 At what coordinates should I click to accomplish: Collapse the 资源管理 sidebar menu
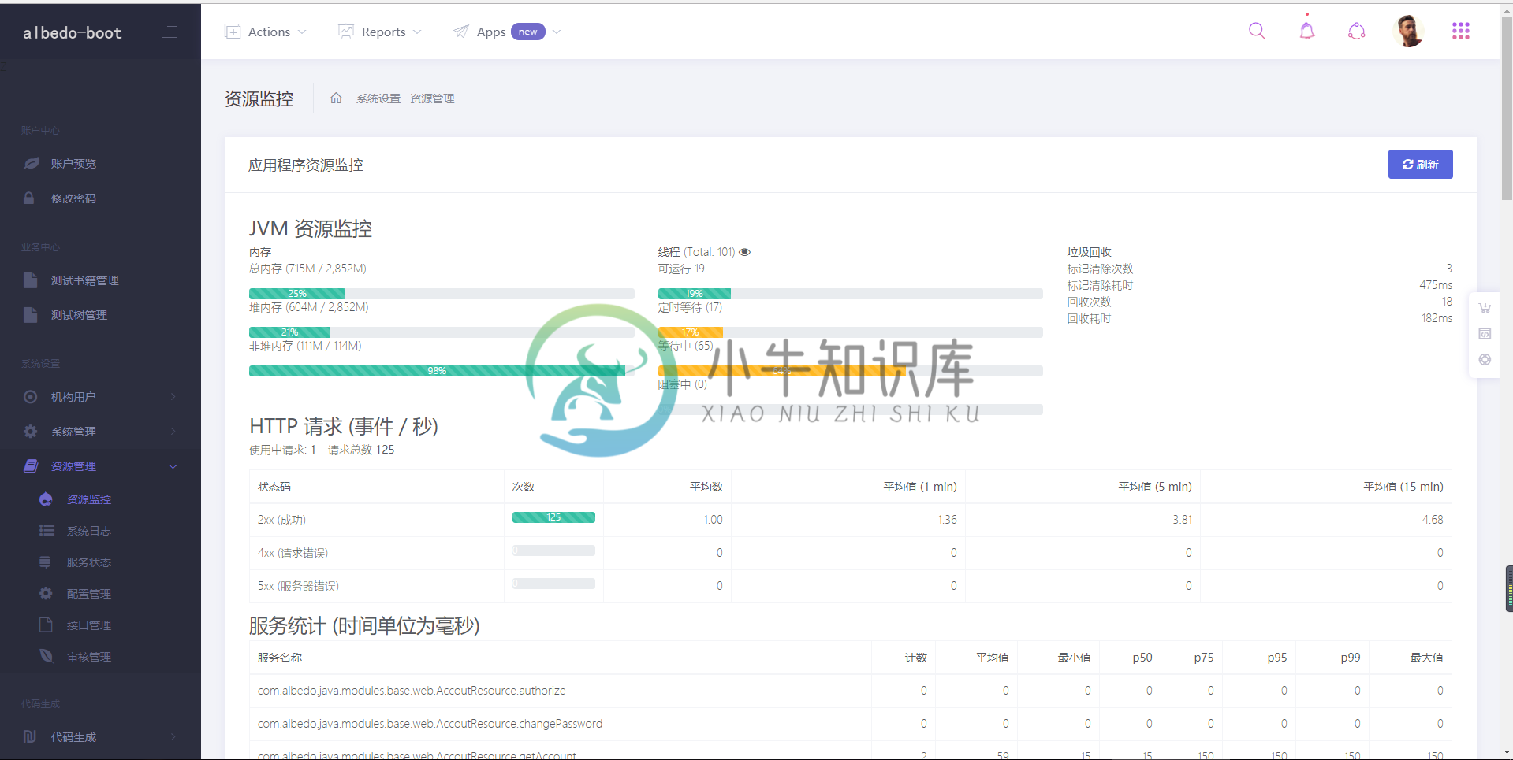[100, 466]
